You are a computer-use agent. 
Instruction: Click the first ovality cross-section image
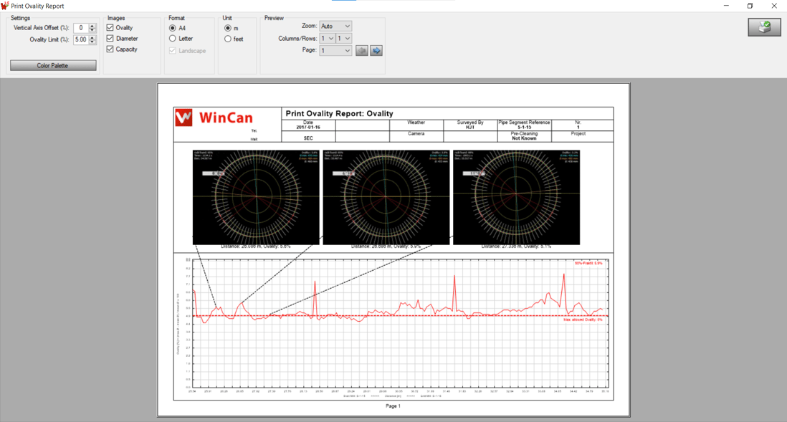256,195
